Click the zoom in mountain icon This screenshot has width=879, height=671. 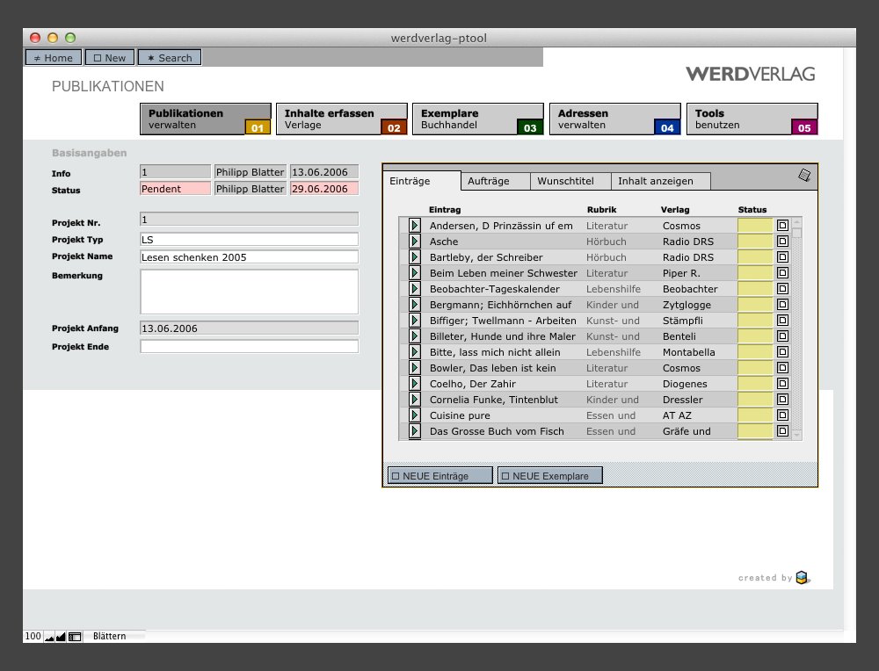(x=61, y=636)
